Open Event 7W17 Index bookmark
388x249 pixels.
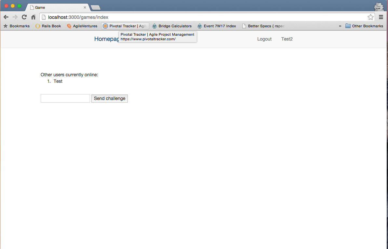tap(217, 26)
